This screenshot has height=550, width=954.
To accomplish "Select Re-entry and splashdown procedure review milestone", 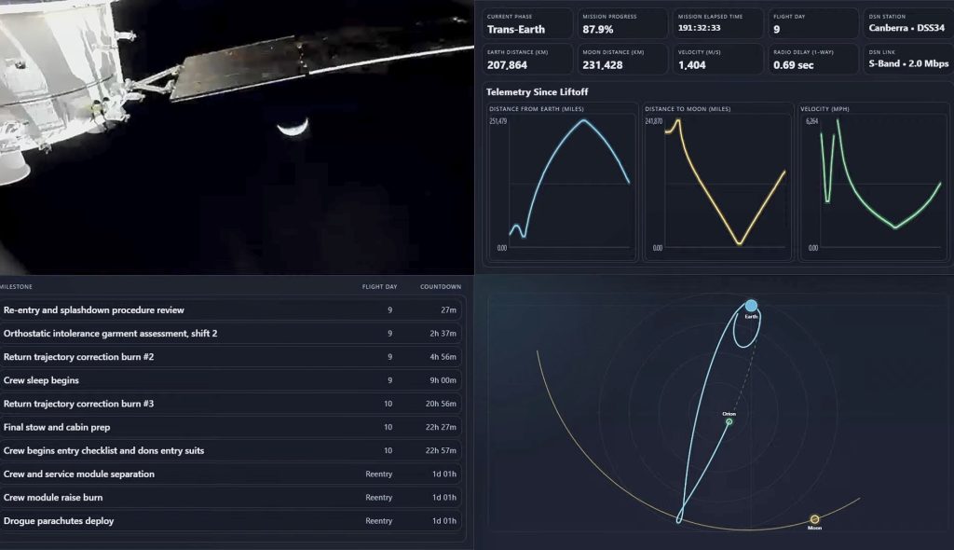I will (x=231, y=309).
